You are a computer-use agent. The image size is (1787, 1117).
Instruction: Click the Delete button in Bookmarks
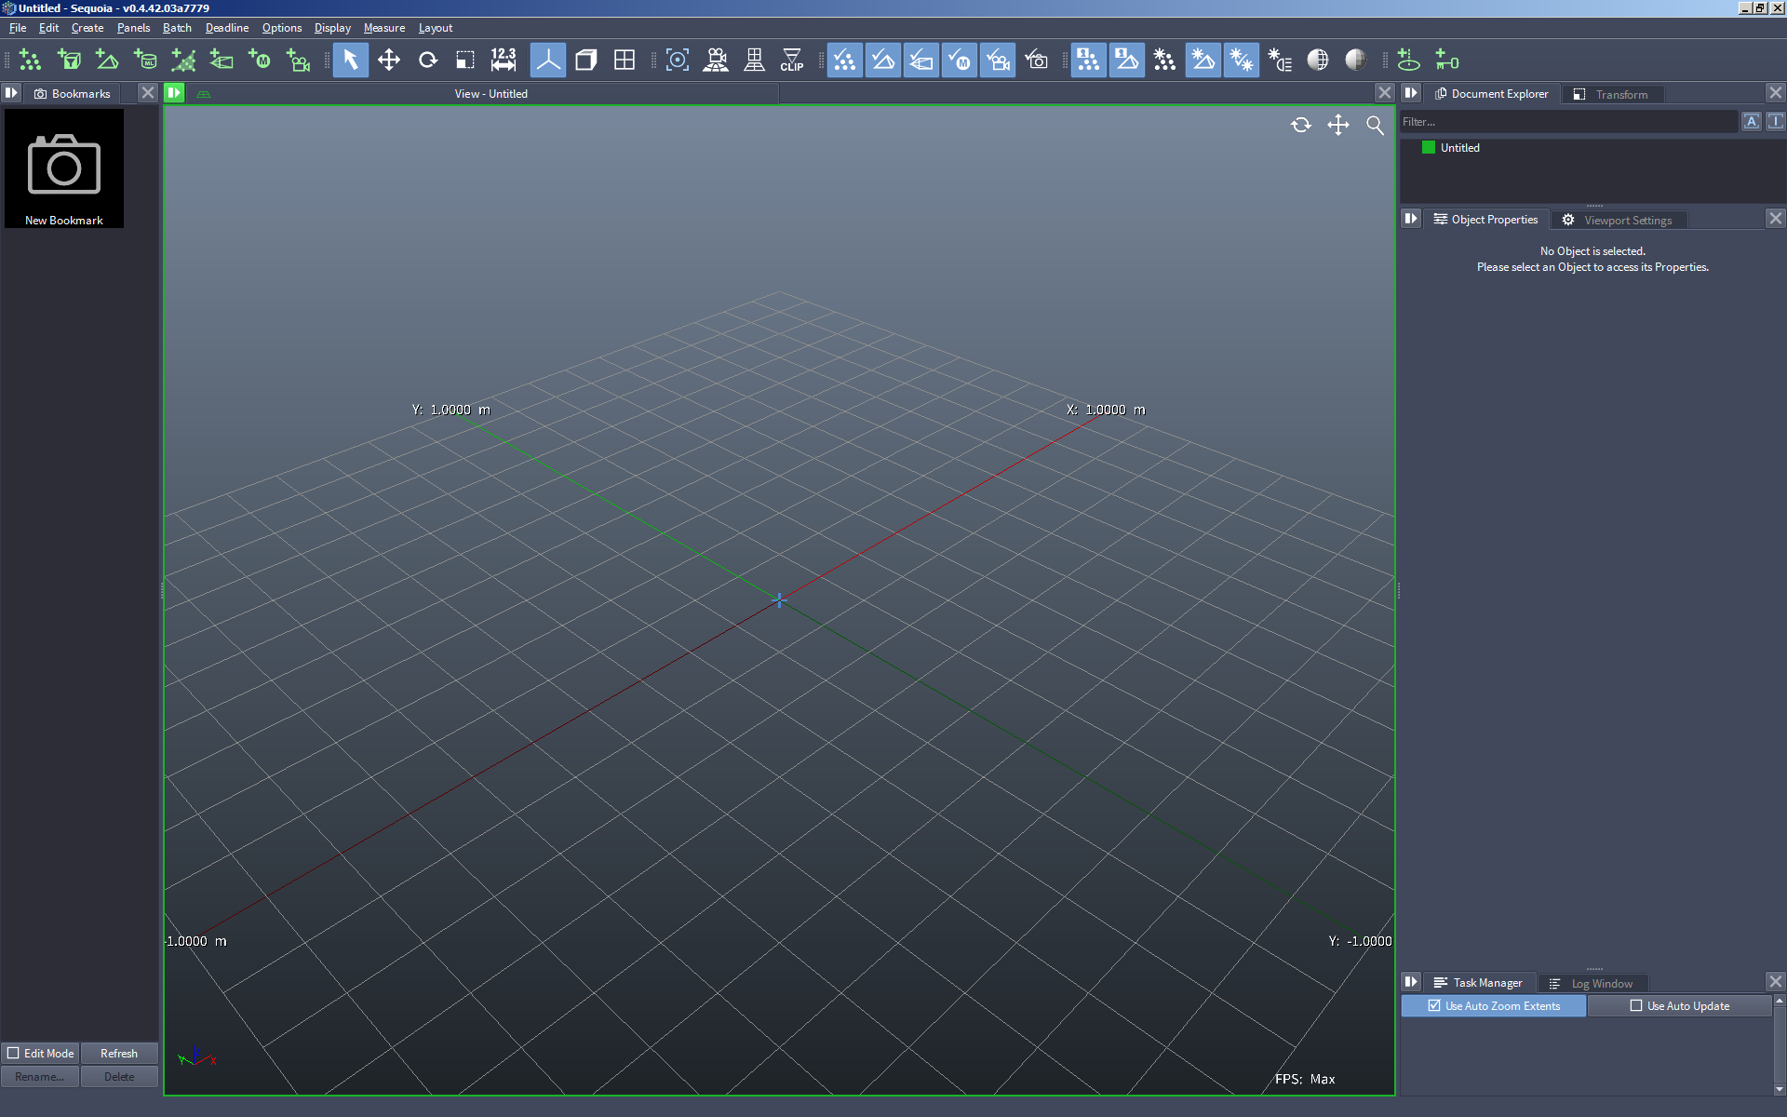[119, 1077]
